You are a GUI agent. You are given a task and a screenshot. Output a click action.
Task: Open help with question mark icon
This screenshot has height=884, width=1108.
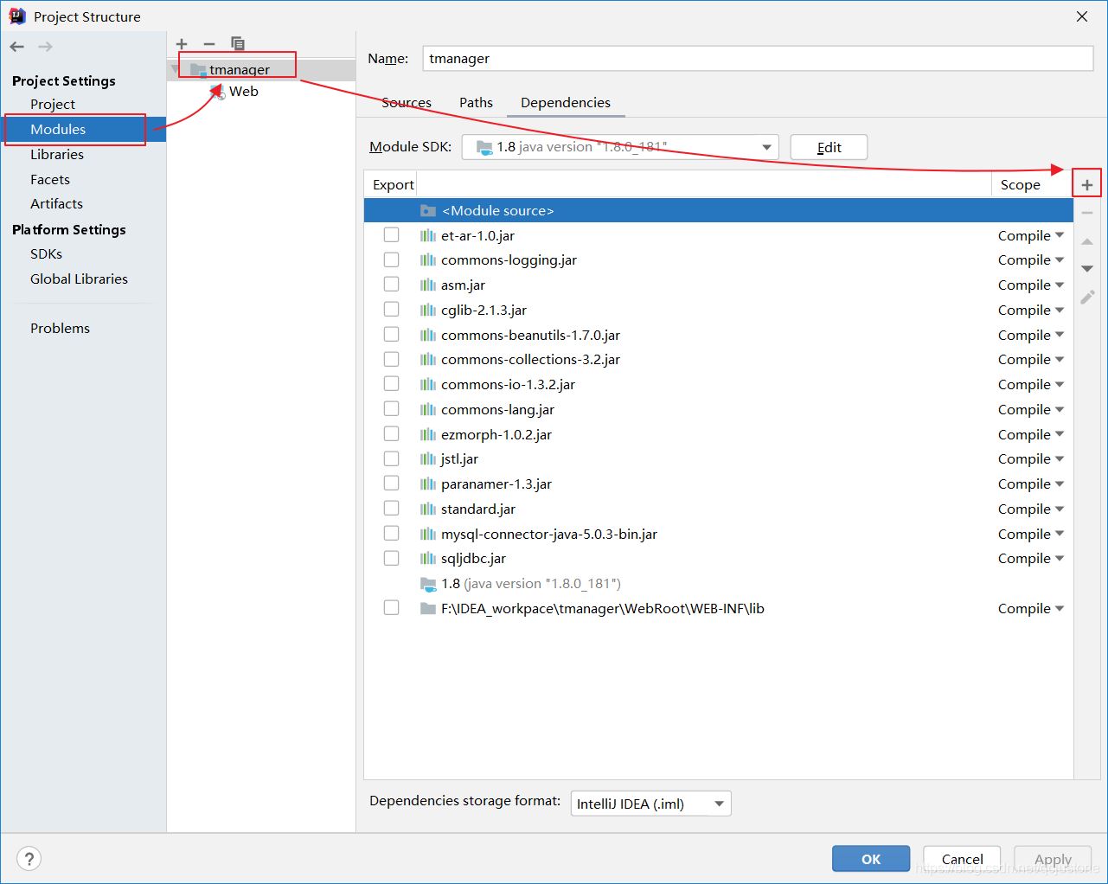[29, 858]
